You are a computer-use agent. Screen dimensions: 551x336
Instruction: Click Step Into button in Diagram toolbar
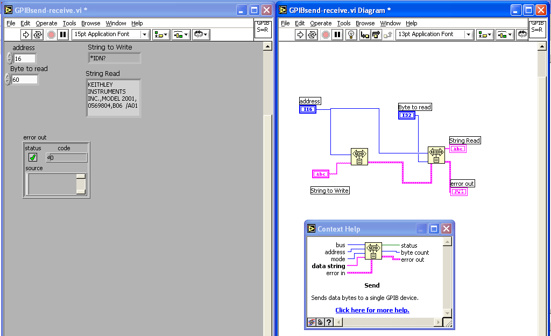click(x=365, y=34)
